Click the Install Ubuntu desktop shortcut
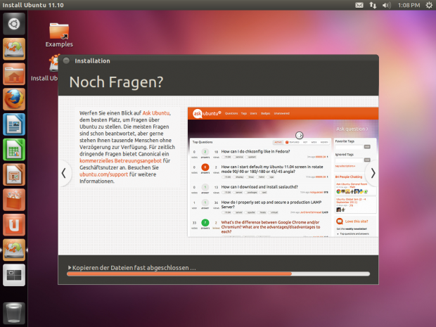This screenshot has height=327, width=436. coord(44,68)
